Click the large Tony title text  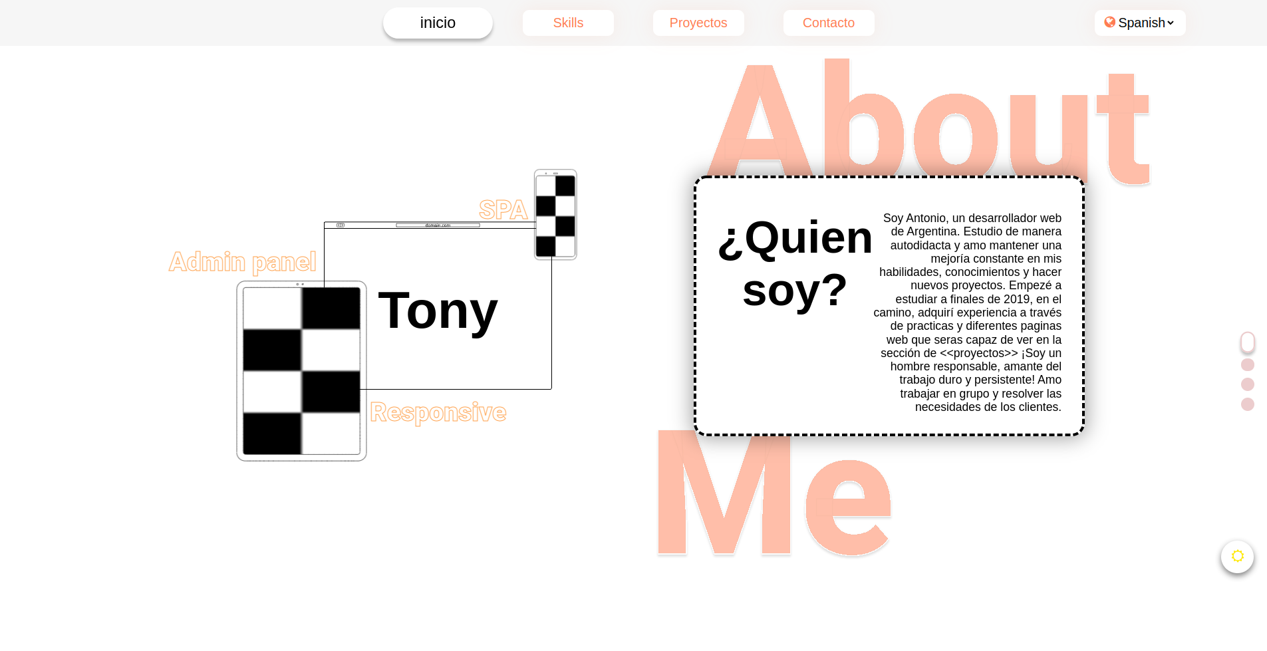pos(438,311)
